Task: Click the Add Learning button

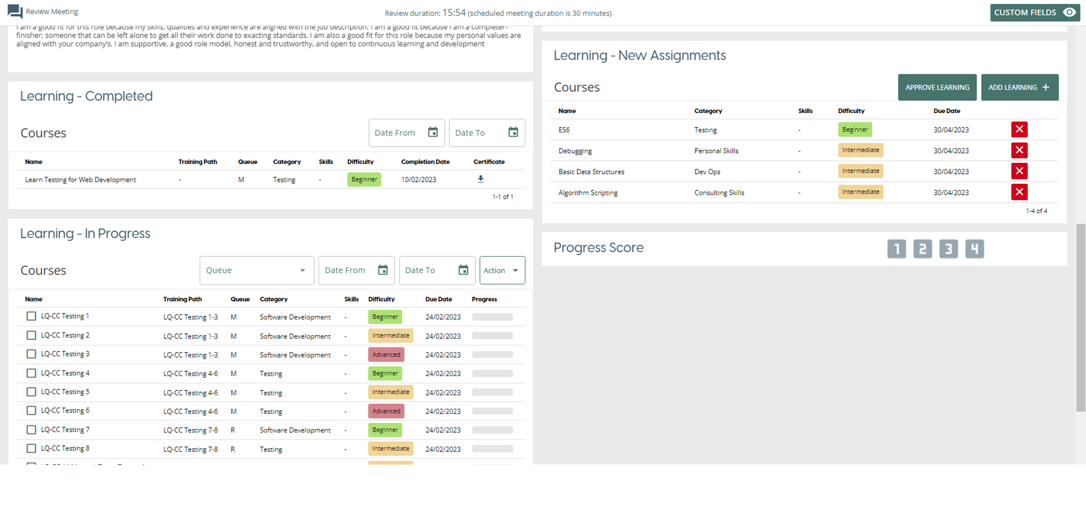Action: pos(1019,87)
